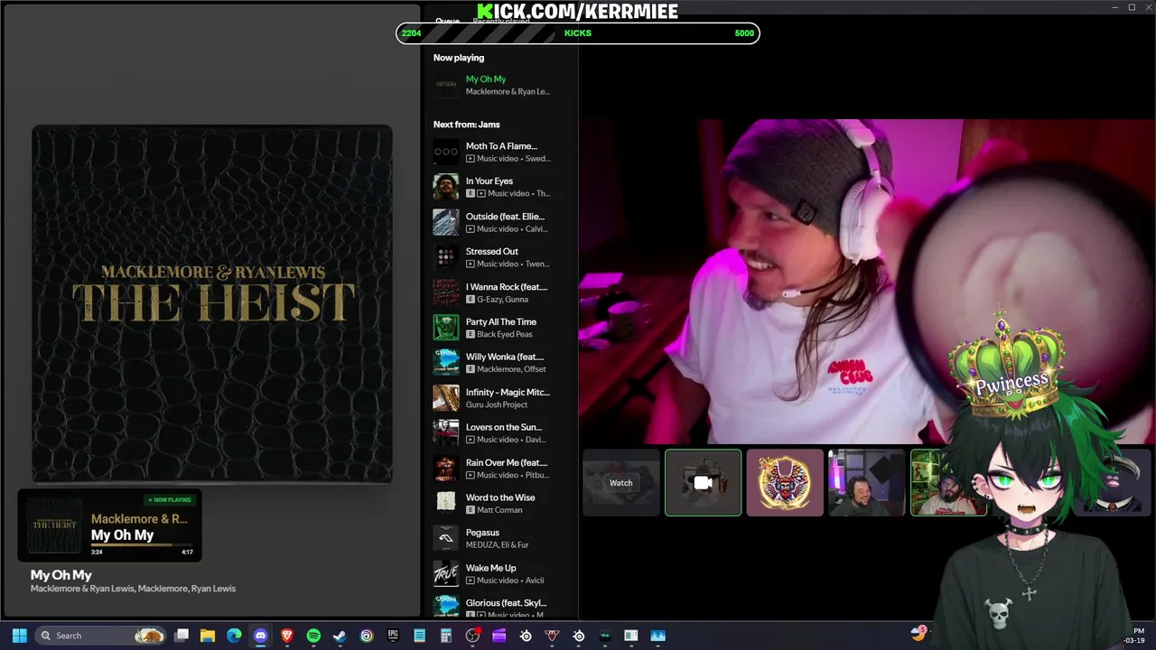The image size is (1156, 650).
Task: Open File Explorer from the taskbar
Action: pos(208,636)
